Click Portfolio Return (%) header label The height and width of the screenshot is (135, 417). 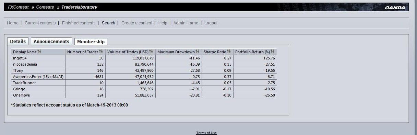click(252, 52)
